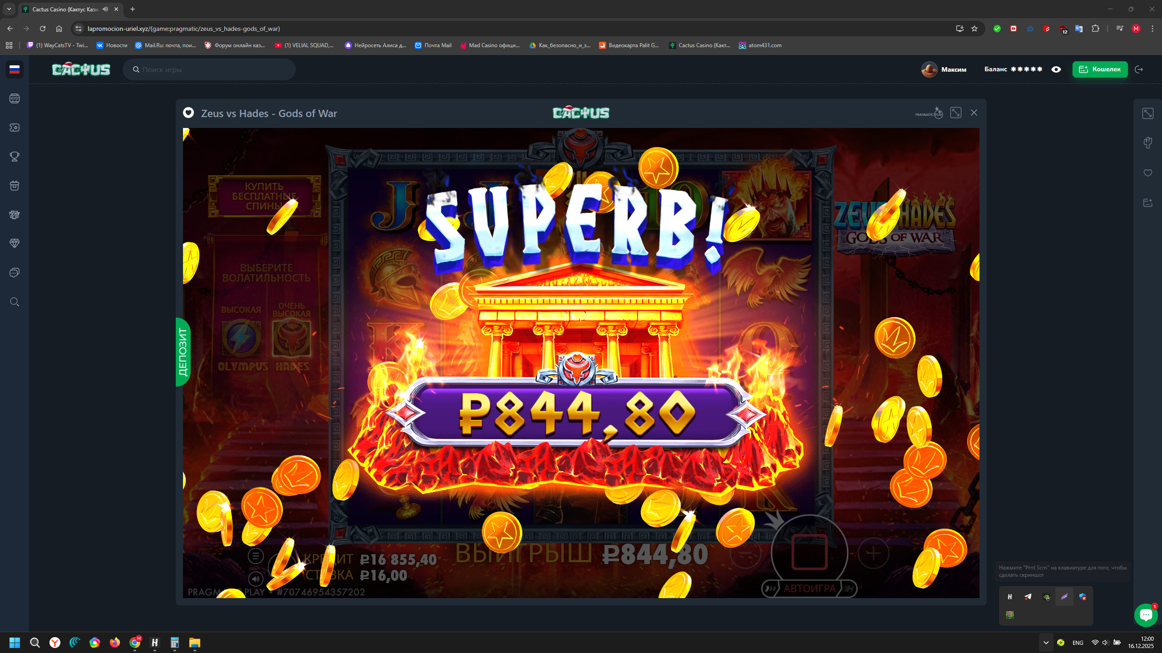Image resolution: width=1162 pixels, height=653 pixels.
Task: Open the Почта Mail bookmark
Action: click(433, 45)
